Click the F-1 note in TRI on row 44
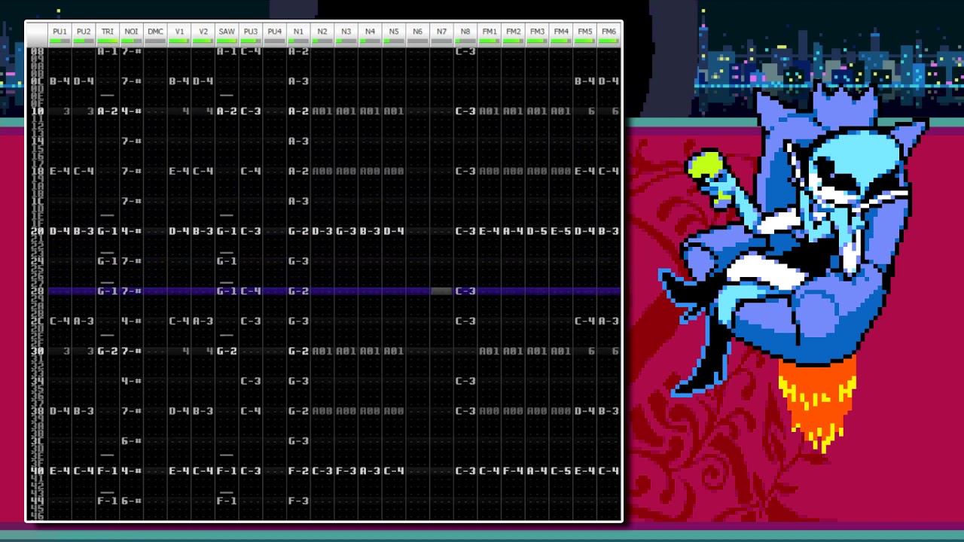The image size is (964, 542). [x=108, y=501]
